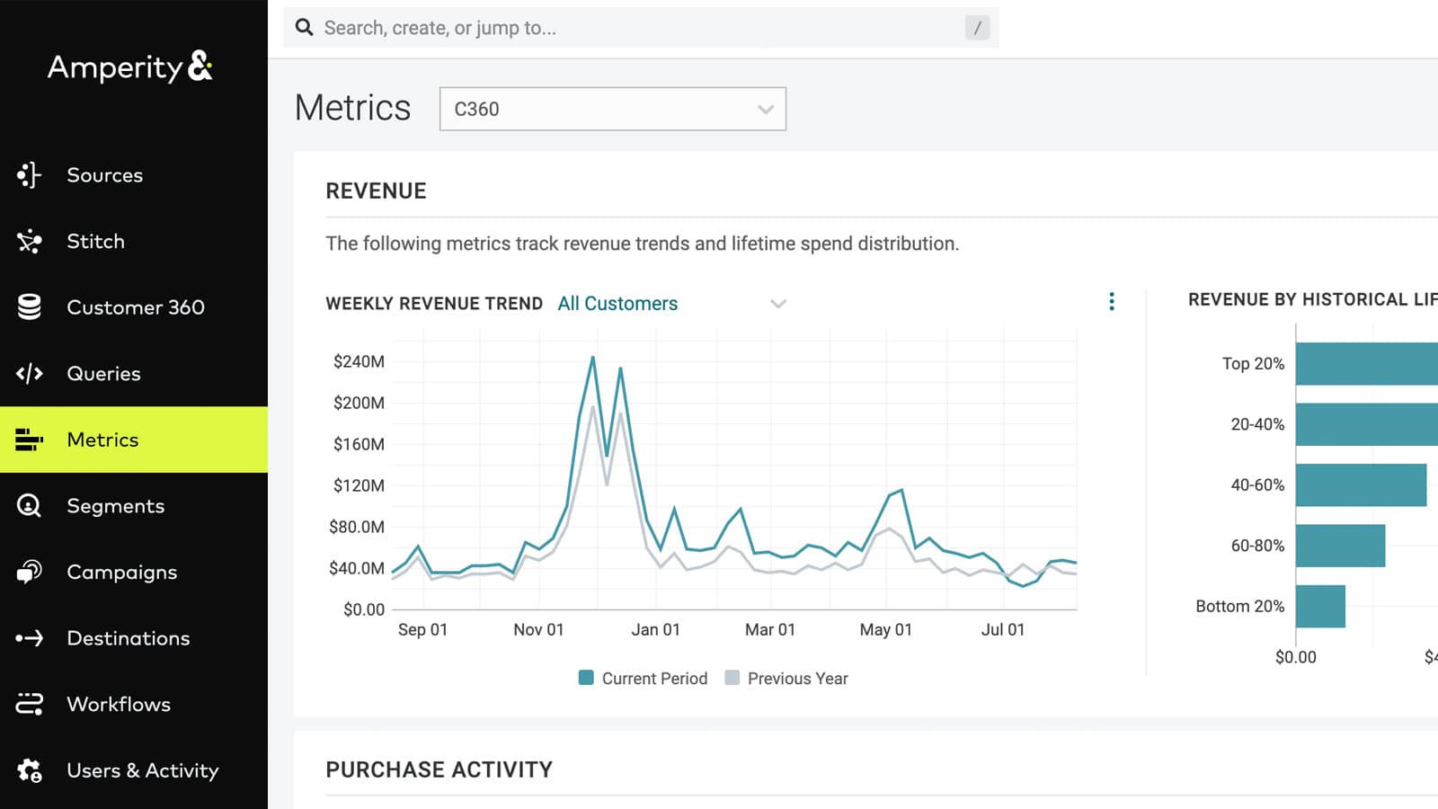Go to Amperity home via logo

click(x=129, y=67)
